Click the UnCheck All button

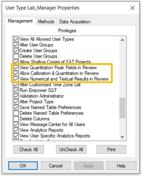(71, 149)
